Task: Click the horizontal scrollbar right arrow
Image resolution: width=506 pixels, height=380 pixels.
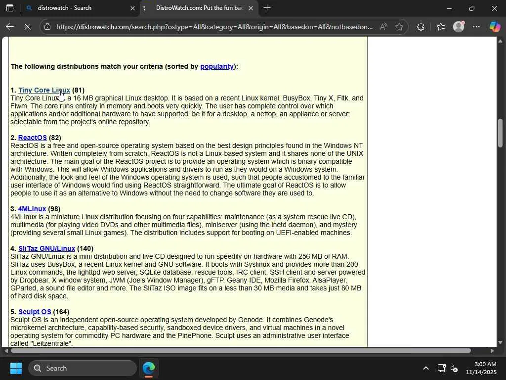Action: (x=492, y=351)
